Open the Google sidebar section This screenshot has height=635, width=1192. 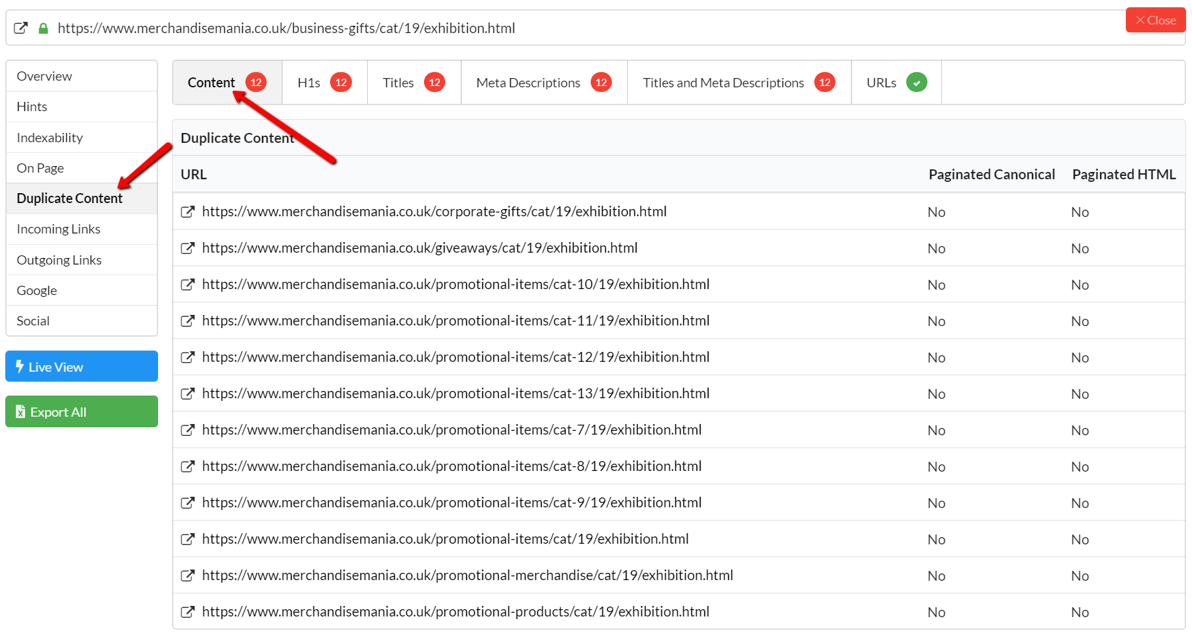coord(82,290)
